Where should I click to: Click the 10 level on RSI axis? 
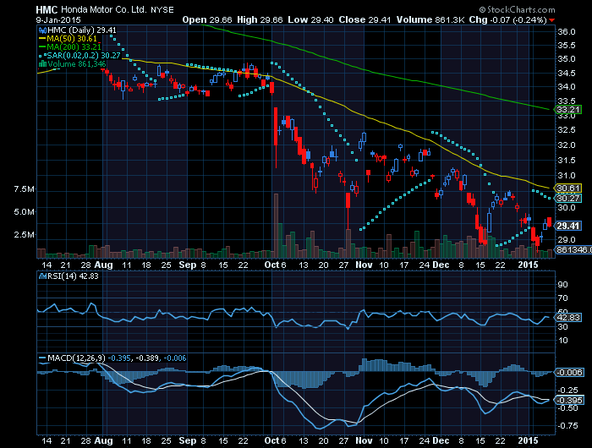[x=562, y=341]
